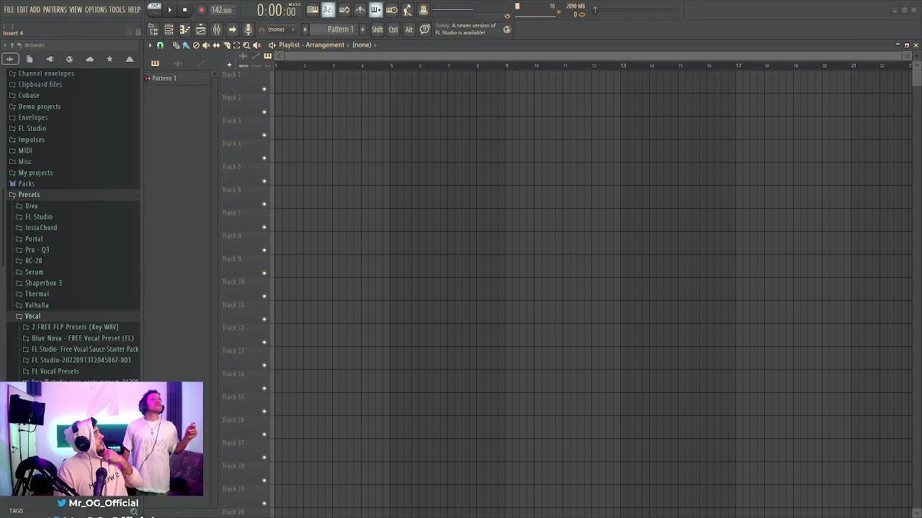Toggle PAT/SONG mode switch
The width and height of the screenshot is (922, 518).
click(x=154, y=10)
